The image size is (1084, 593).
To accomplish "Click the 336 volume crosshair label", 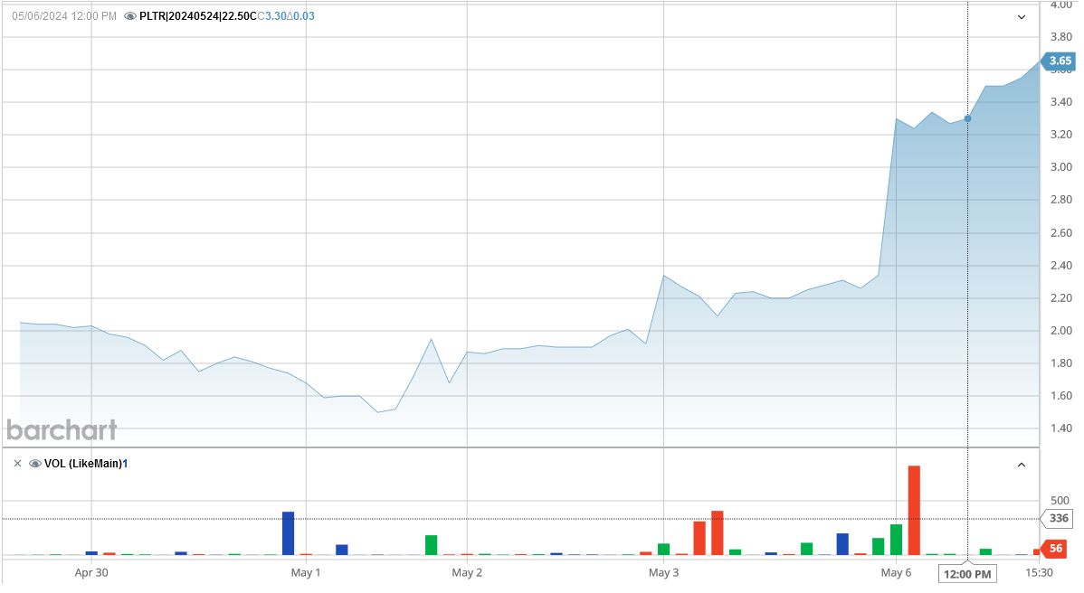I will tap(1060, 519).
